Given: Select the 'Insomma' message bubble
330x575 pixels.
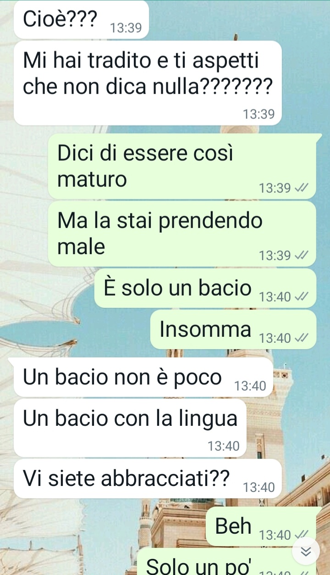Looking at the screenshot, I should pyautogui.click(x=233, y=329).
